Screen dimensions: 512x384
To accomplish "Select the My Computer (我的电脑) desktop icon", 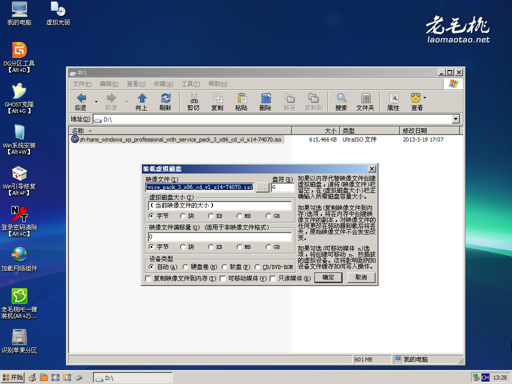I will click(x=19, y=13).
